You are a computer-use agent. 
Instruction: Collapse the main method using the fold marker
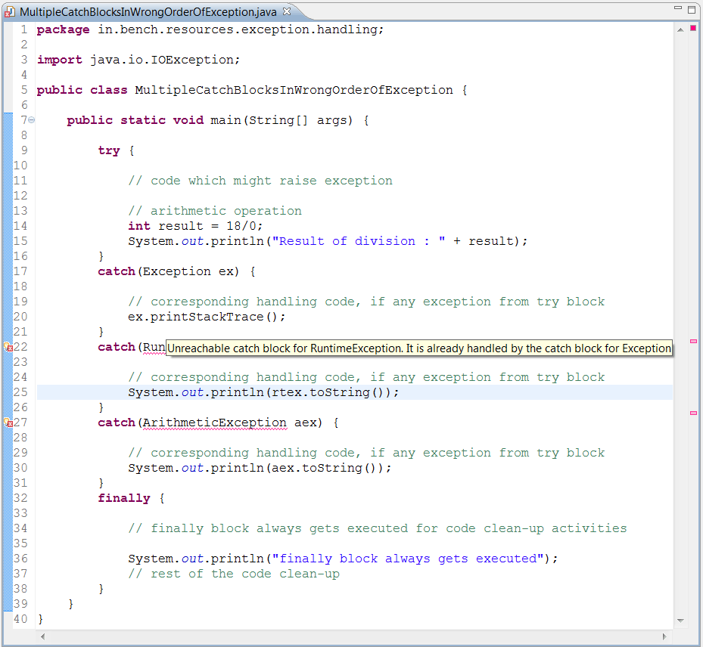point(32,119)
